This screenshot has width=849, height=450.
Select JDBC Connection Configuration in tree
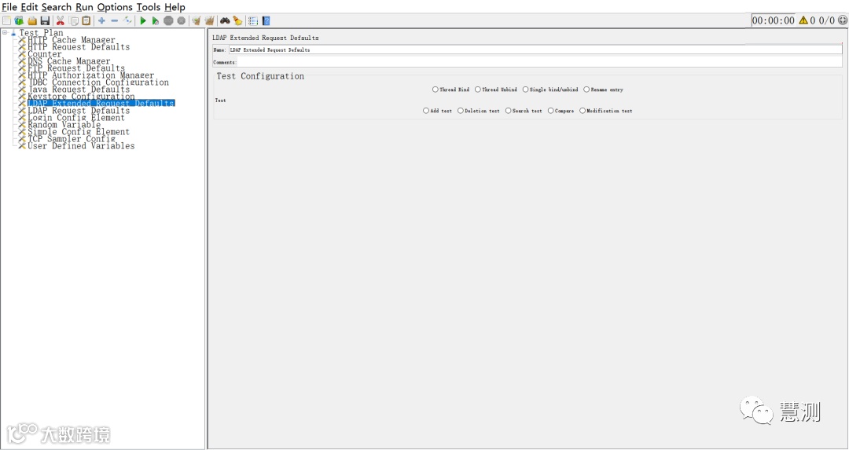tap(98, 82)
